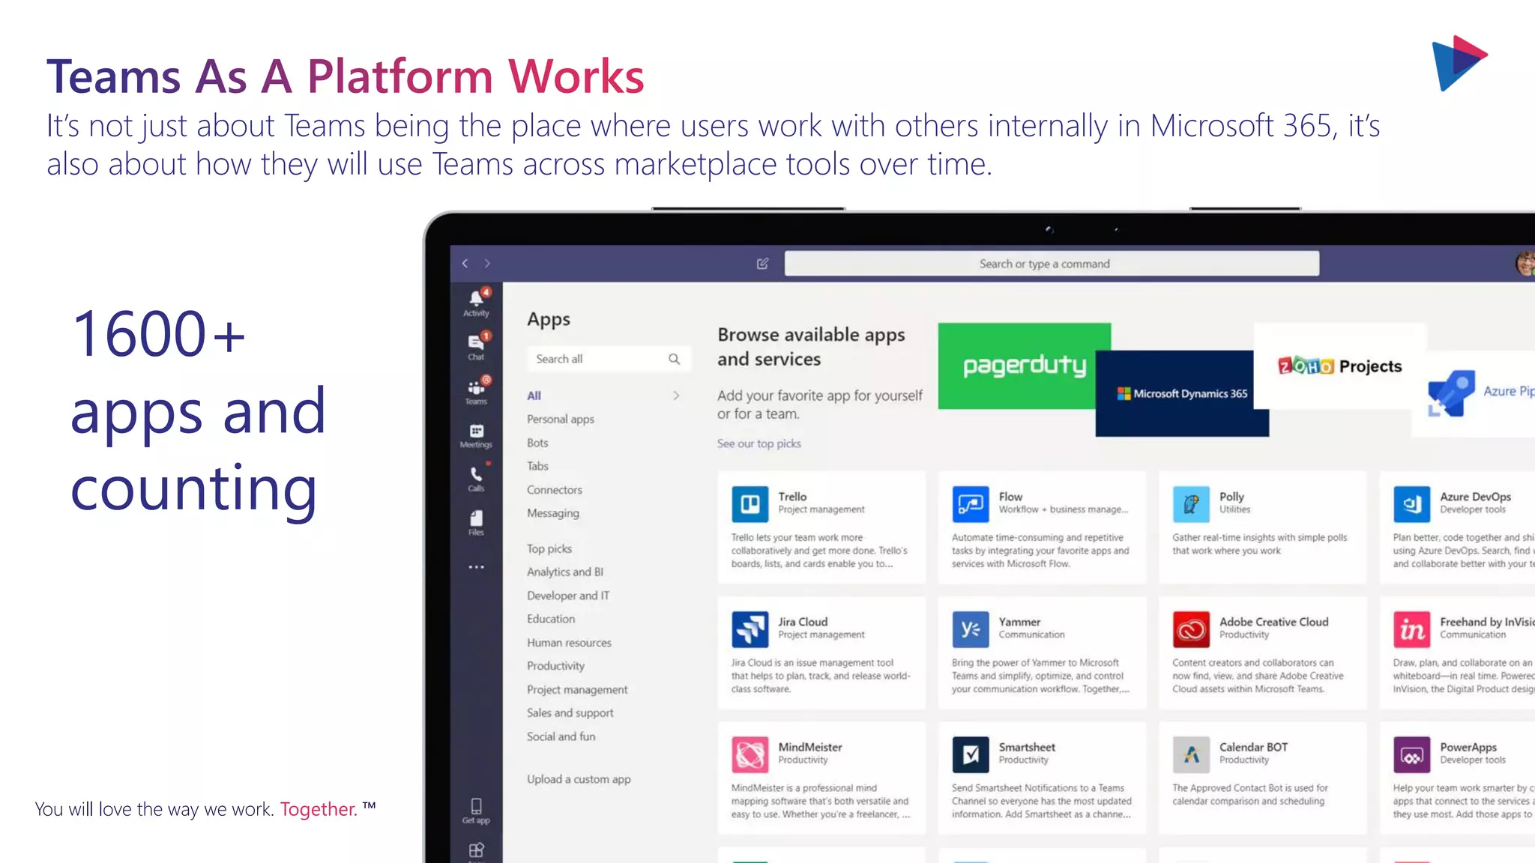Click the Jira Cloud app icon
Viewport: 1535px width, 863px height.
[750, 629]
